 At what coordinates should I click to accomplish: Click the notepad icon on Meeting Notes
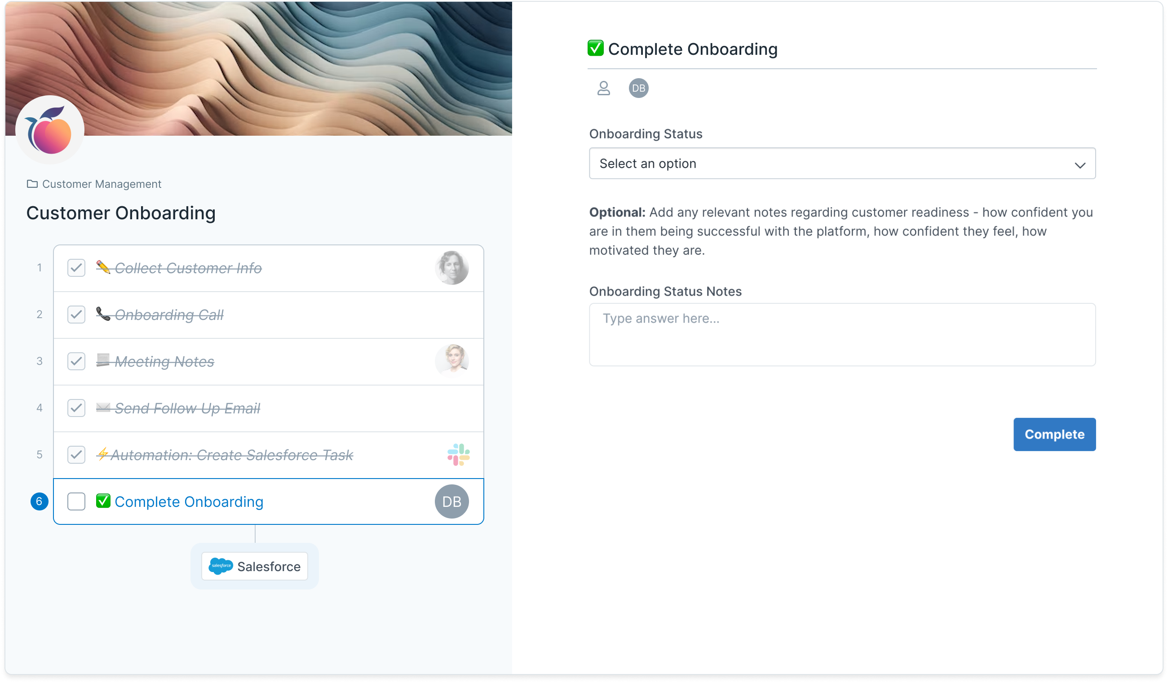click(103, 361)
